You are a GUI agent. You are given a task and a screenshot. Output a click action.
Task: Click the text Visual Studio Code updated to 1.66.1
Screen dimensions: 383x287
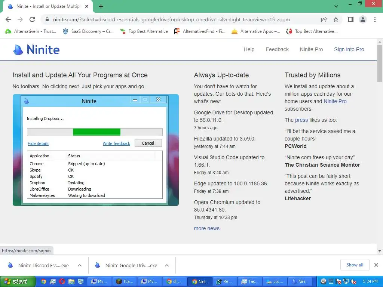click(x=229, y=161)
